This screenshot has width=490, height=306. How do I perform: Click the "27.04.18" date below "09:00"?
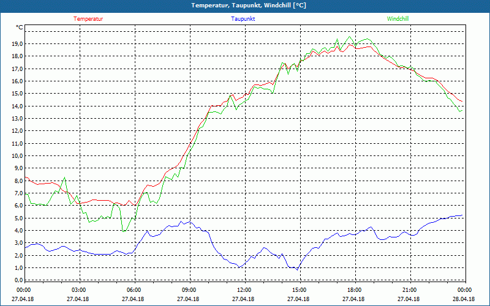click(188, 299)
